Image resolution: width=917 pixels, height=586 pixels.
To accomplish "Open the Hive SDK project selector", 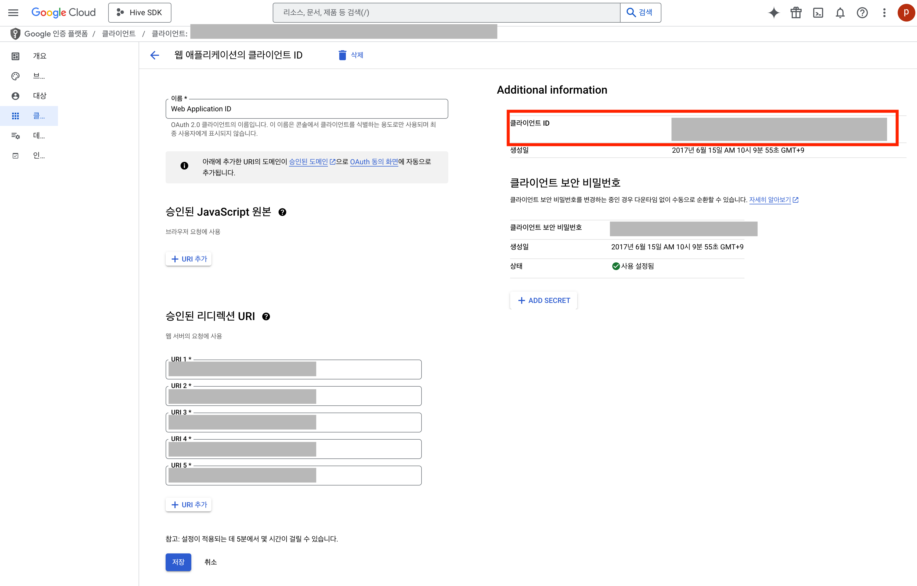I will (140, 13).
